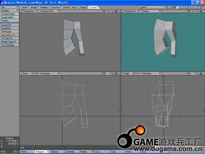Viewport: 205px width, 154px height.
Task: Click the UV Edit Pro button
Action: [9, 38]
